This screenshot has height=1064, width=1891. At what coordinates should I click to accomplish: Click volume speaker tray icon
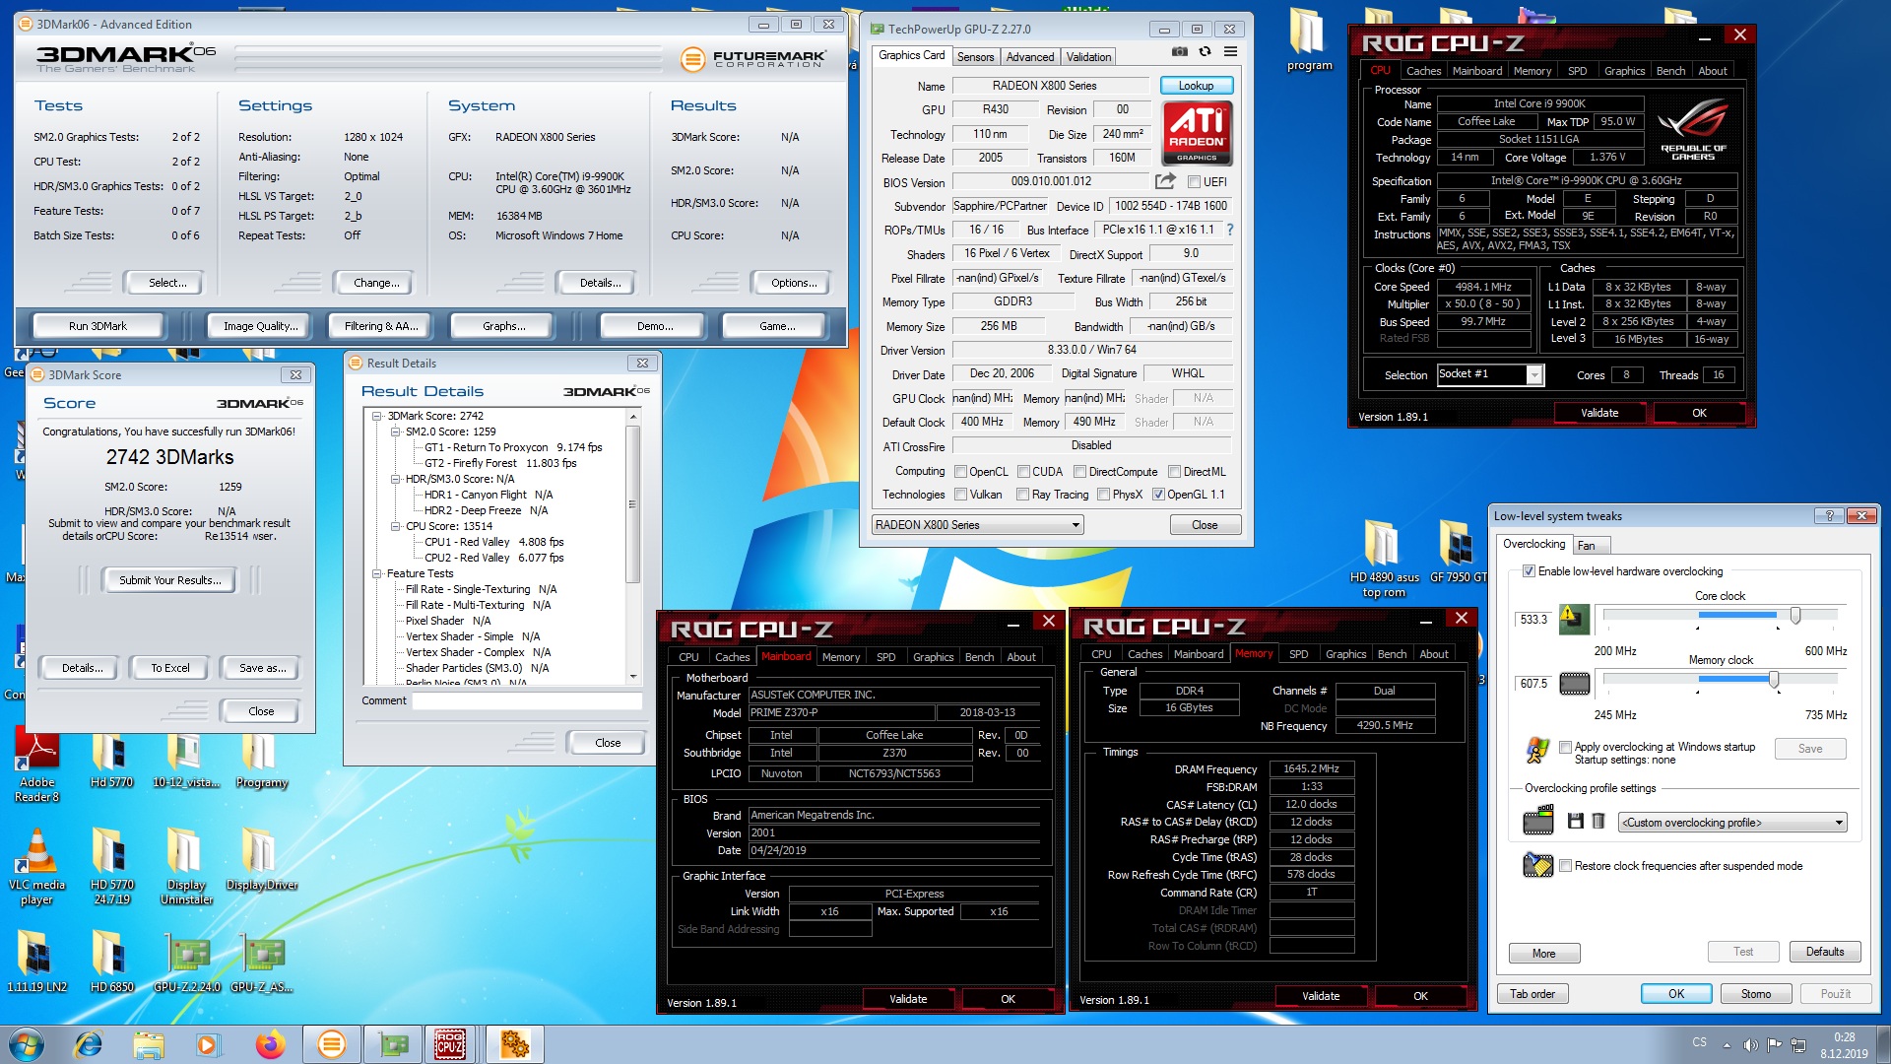point(1750,1045)
